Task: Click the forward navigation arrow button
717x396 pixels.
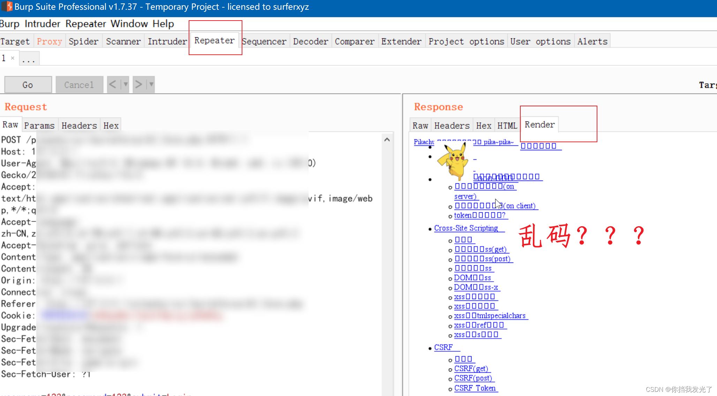Action: tap(138, 84)
